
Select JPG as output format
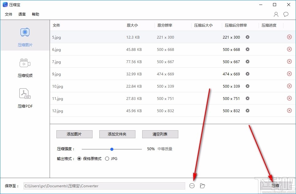pos(107,159)
